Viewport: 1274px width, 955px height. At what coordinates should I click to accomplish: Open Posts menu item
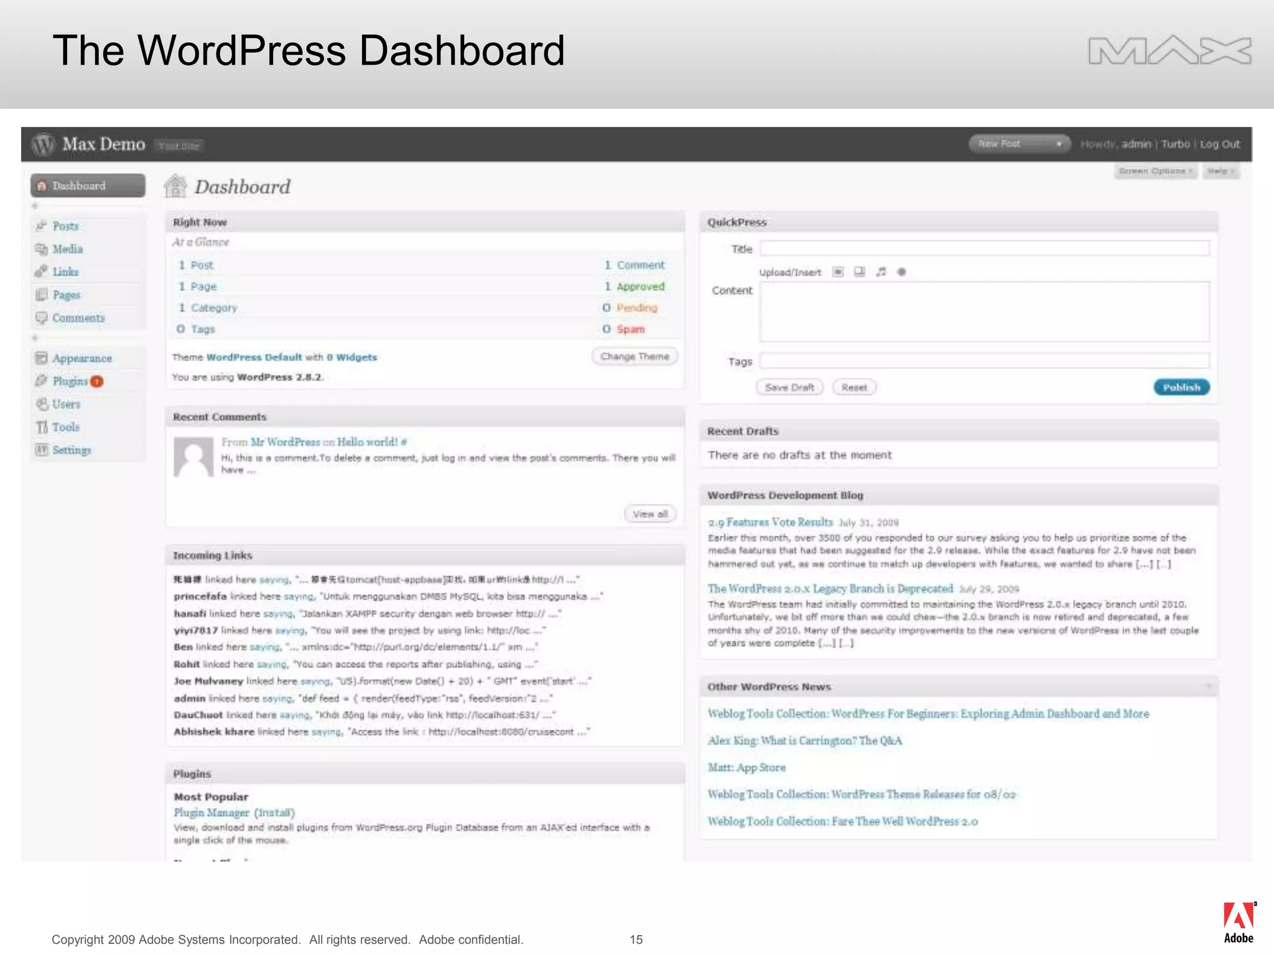tap(65, 226)
